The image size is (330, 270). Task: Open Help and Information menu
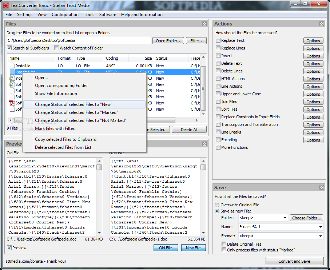tap(142, 15)
